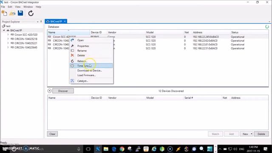The image size is (272, 153).
Task: Open the Window menu
Action: coord(28,7)
